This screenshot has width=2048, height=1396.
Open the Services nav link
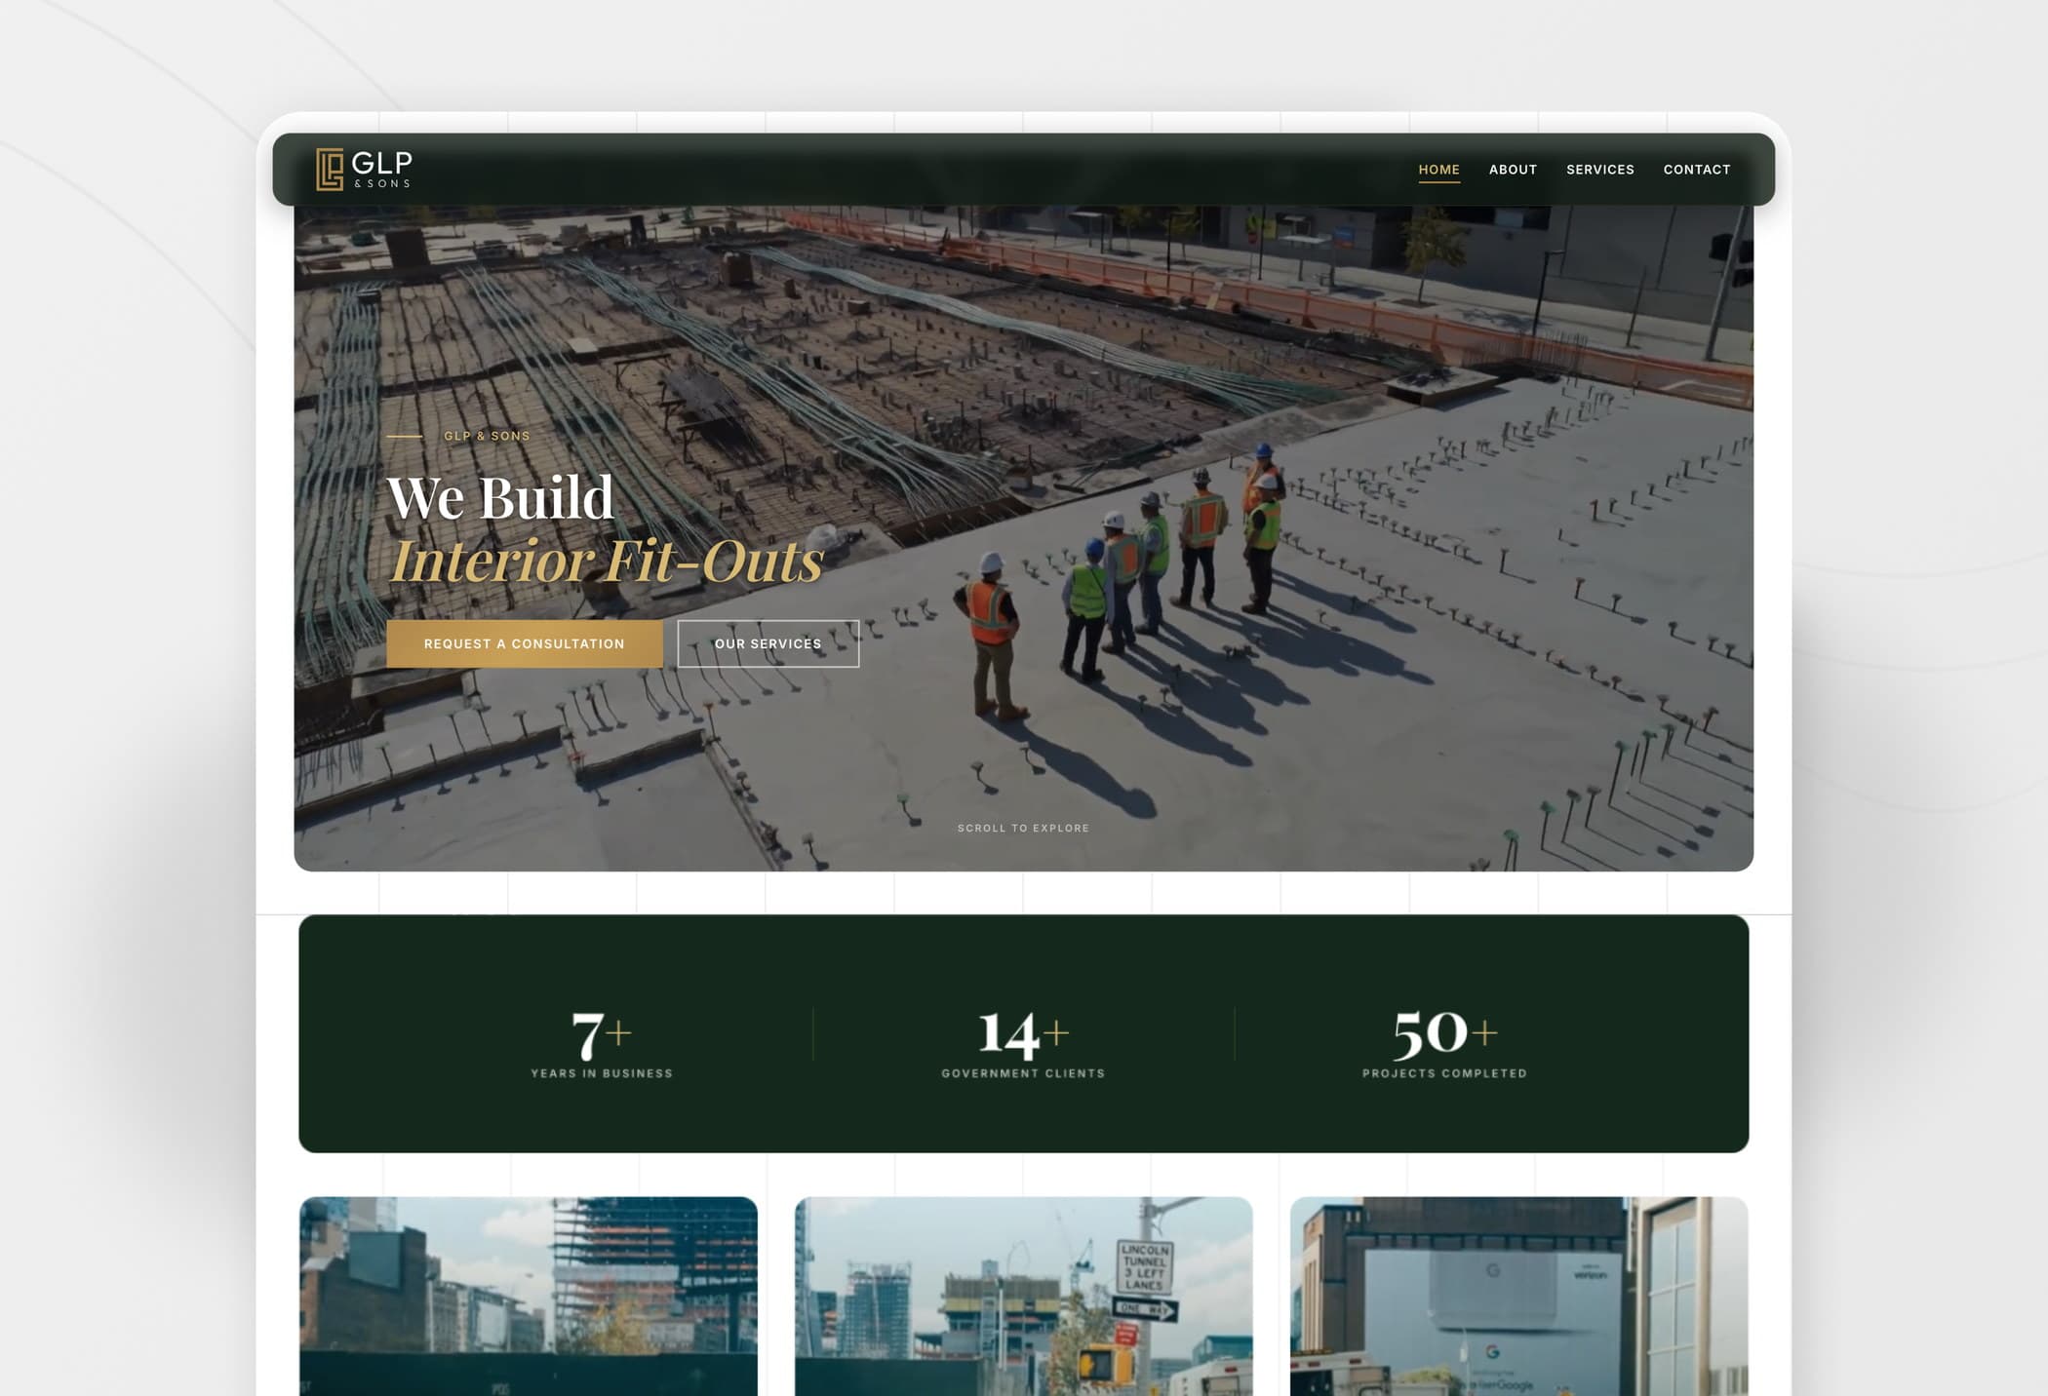coord(1599,170)
